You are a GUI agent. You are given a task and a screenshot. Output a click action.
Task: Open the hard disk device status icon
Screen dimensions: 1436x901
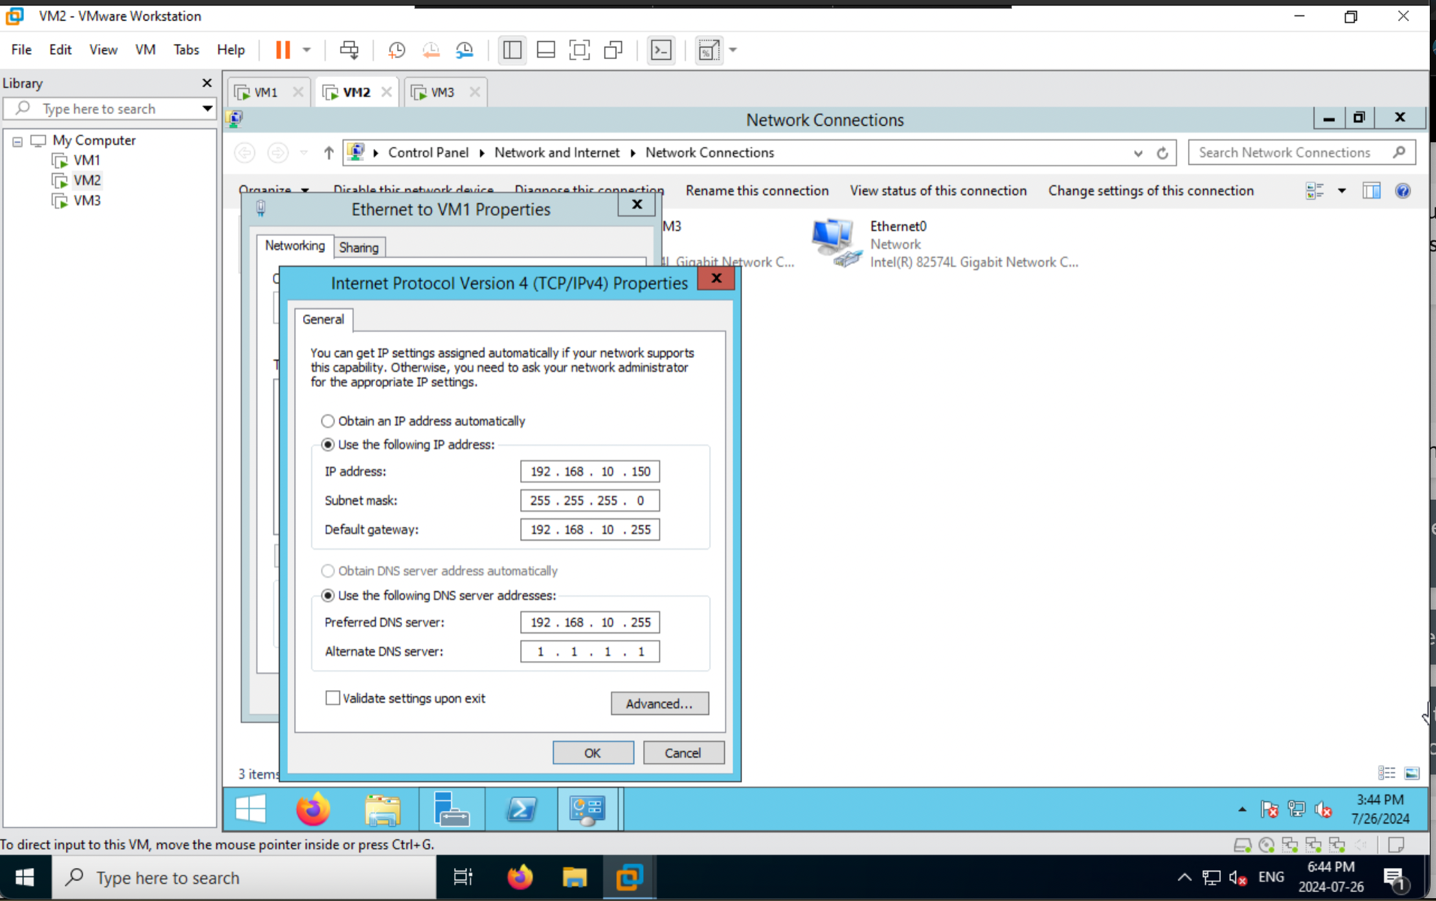pos(1242,844)
